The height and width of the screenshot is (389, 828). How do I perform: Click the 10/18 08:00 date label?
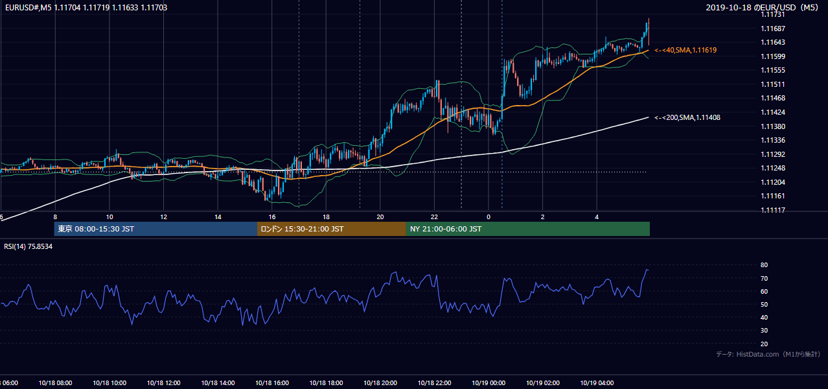[55, 383]
